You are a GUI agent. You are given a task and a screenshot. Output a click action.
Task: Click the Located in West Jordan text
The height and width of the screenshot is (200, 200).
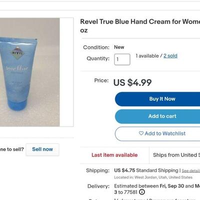tap(153, 177)
